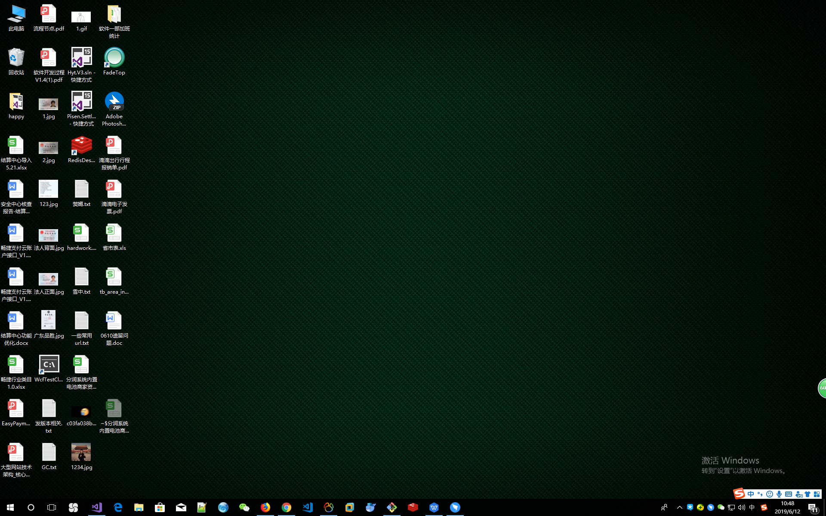Select the 1234.jpg thumbnail on desktop
The image size is (826, 516).
tap(81, 452)
